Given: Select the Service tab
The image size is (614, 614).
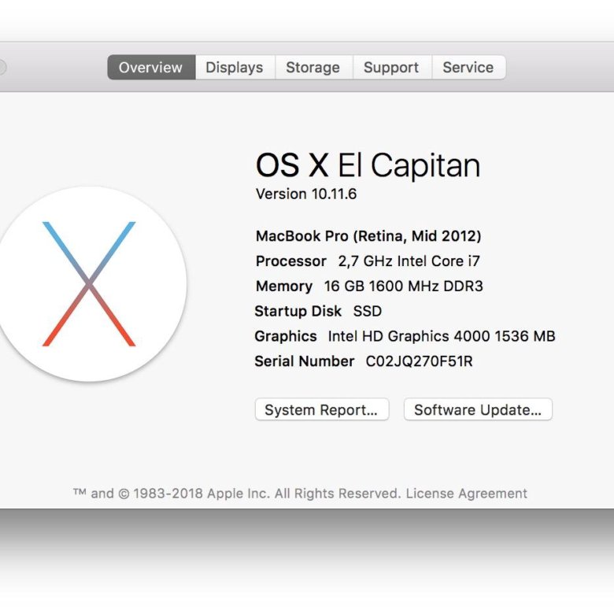Looking at the screenshot, I should click(468, 68).
